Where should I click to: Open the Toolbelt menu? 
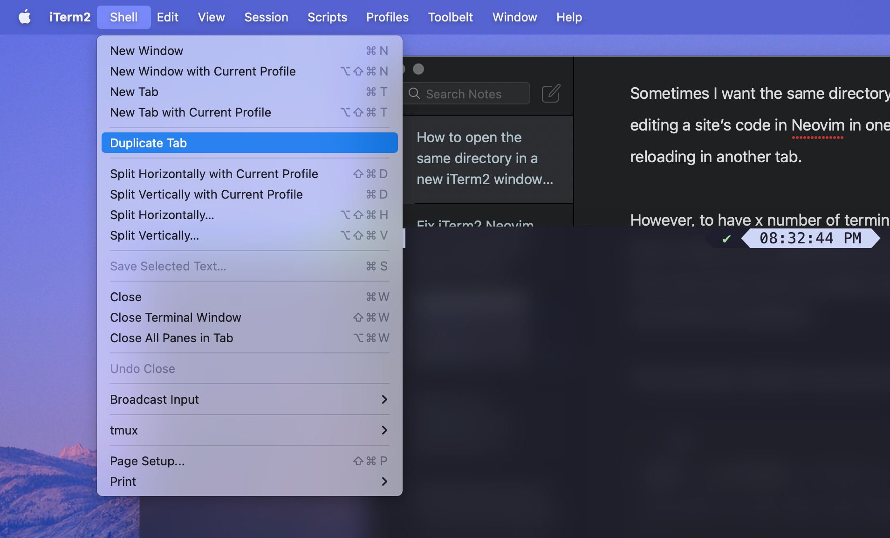(x=450, y=17)
